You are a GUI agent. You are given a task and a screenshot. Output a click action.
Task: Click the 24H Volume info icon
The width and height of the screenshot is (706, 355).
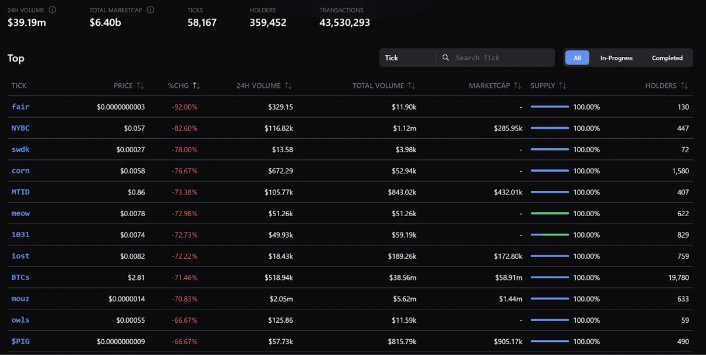53,10
